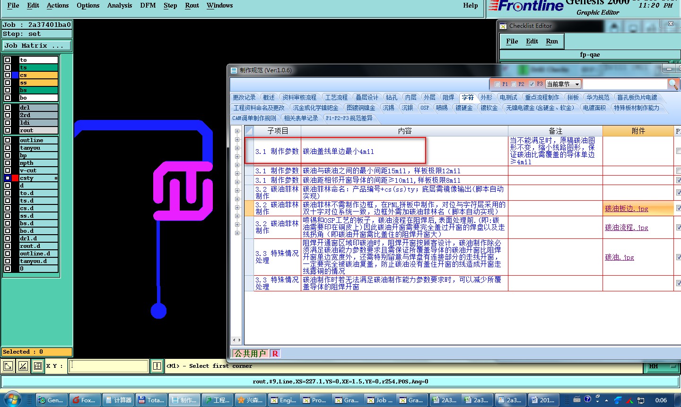The image size is (681, 407).
Task: Open Genesis taskbar item 'Gen...'
Action: coord(52,400)
